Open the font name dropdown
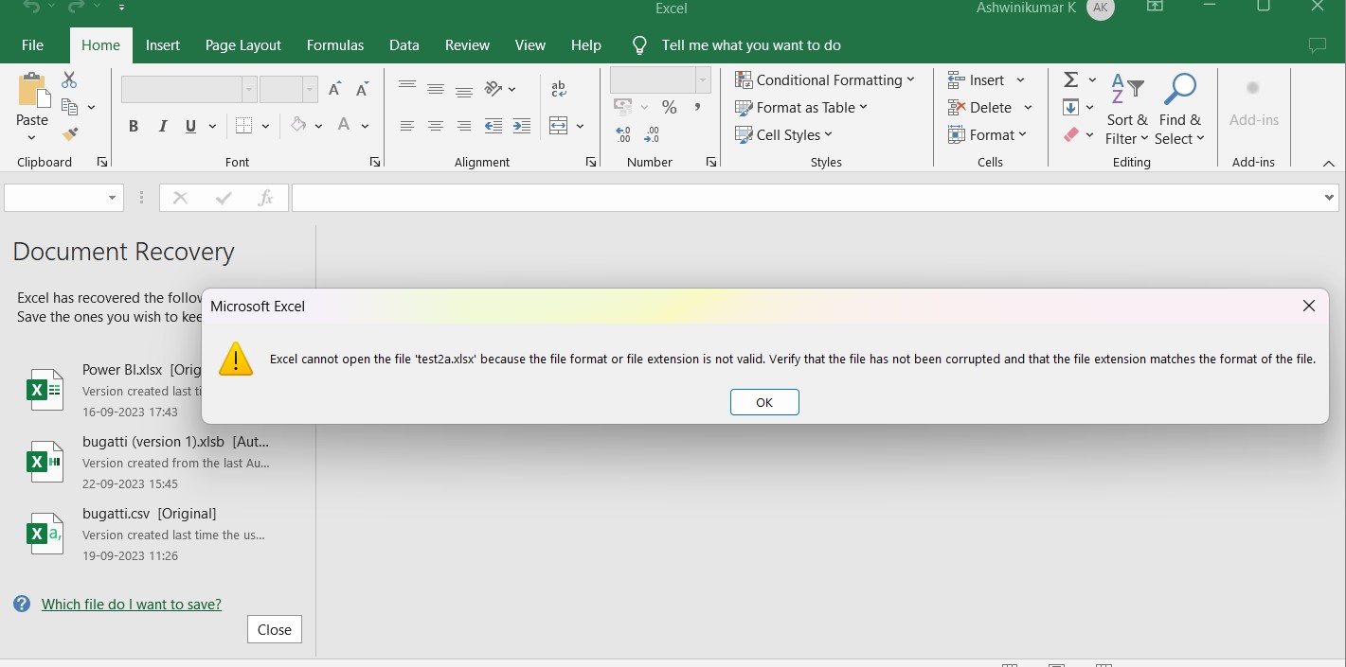The width and height of the screenshot is (1346, 667). [249, 90]
